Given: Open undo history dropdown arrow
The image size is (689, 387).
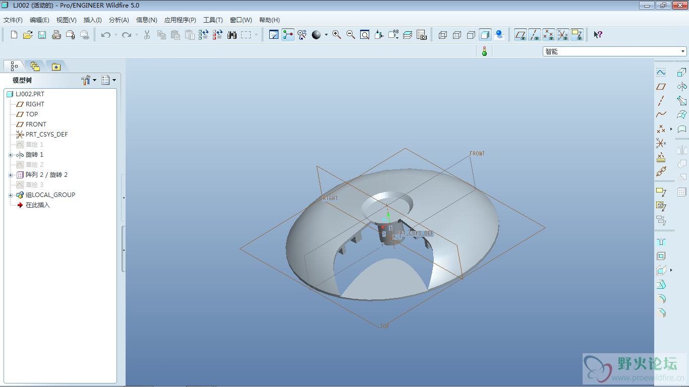Looking at the screenshot, I should coord(116,35).
